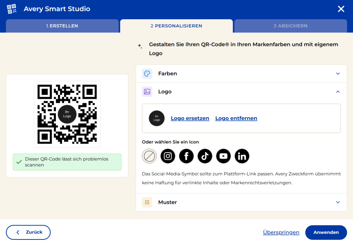Image resolution: width=353 pixels, height=244 pixels.
Task: Open the 2 Personalisieren tab
Action: [x=176, y=26]
